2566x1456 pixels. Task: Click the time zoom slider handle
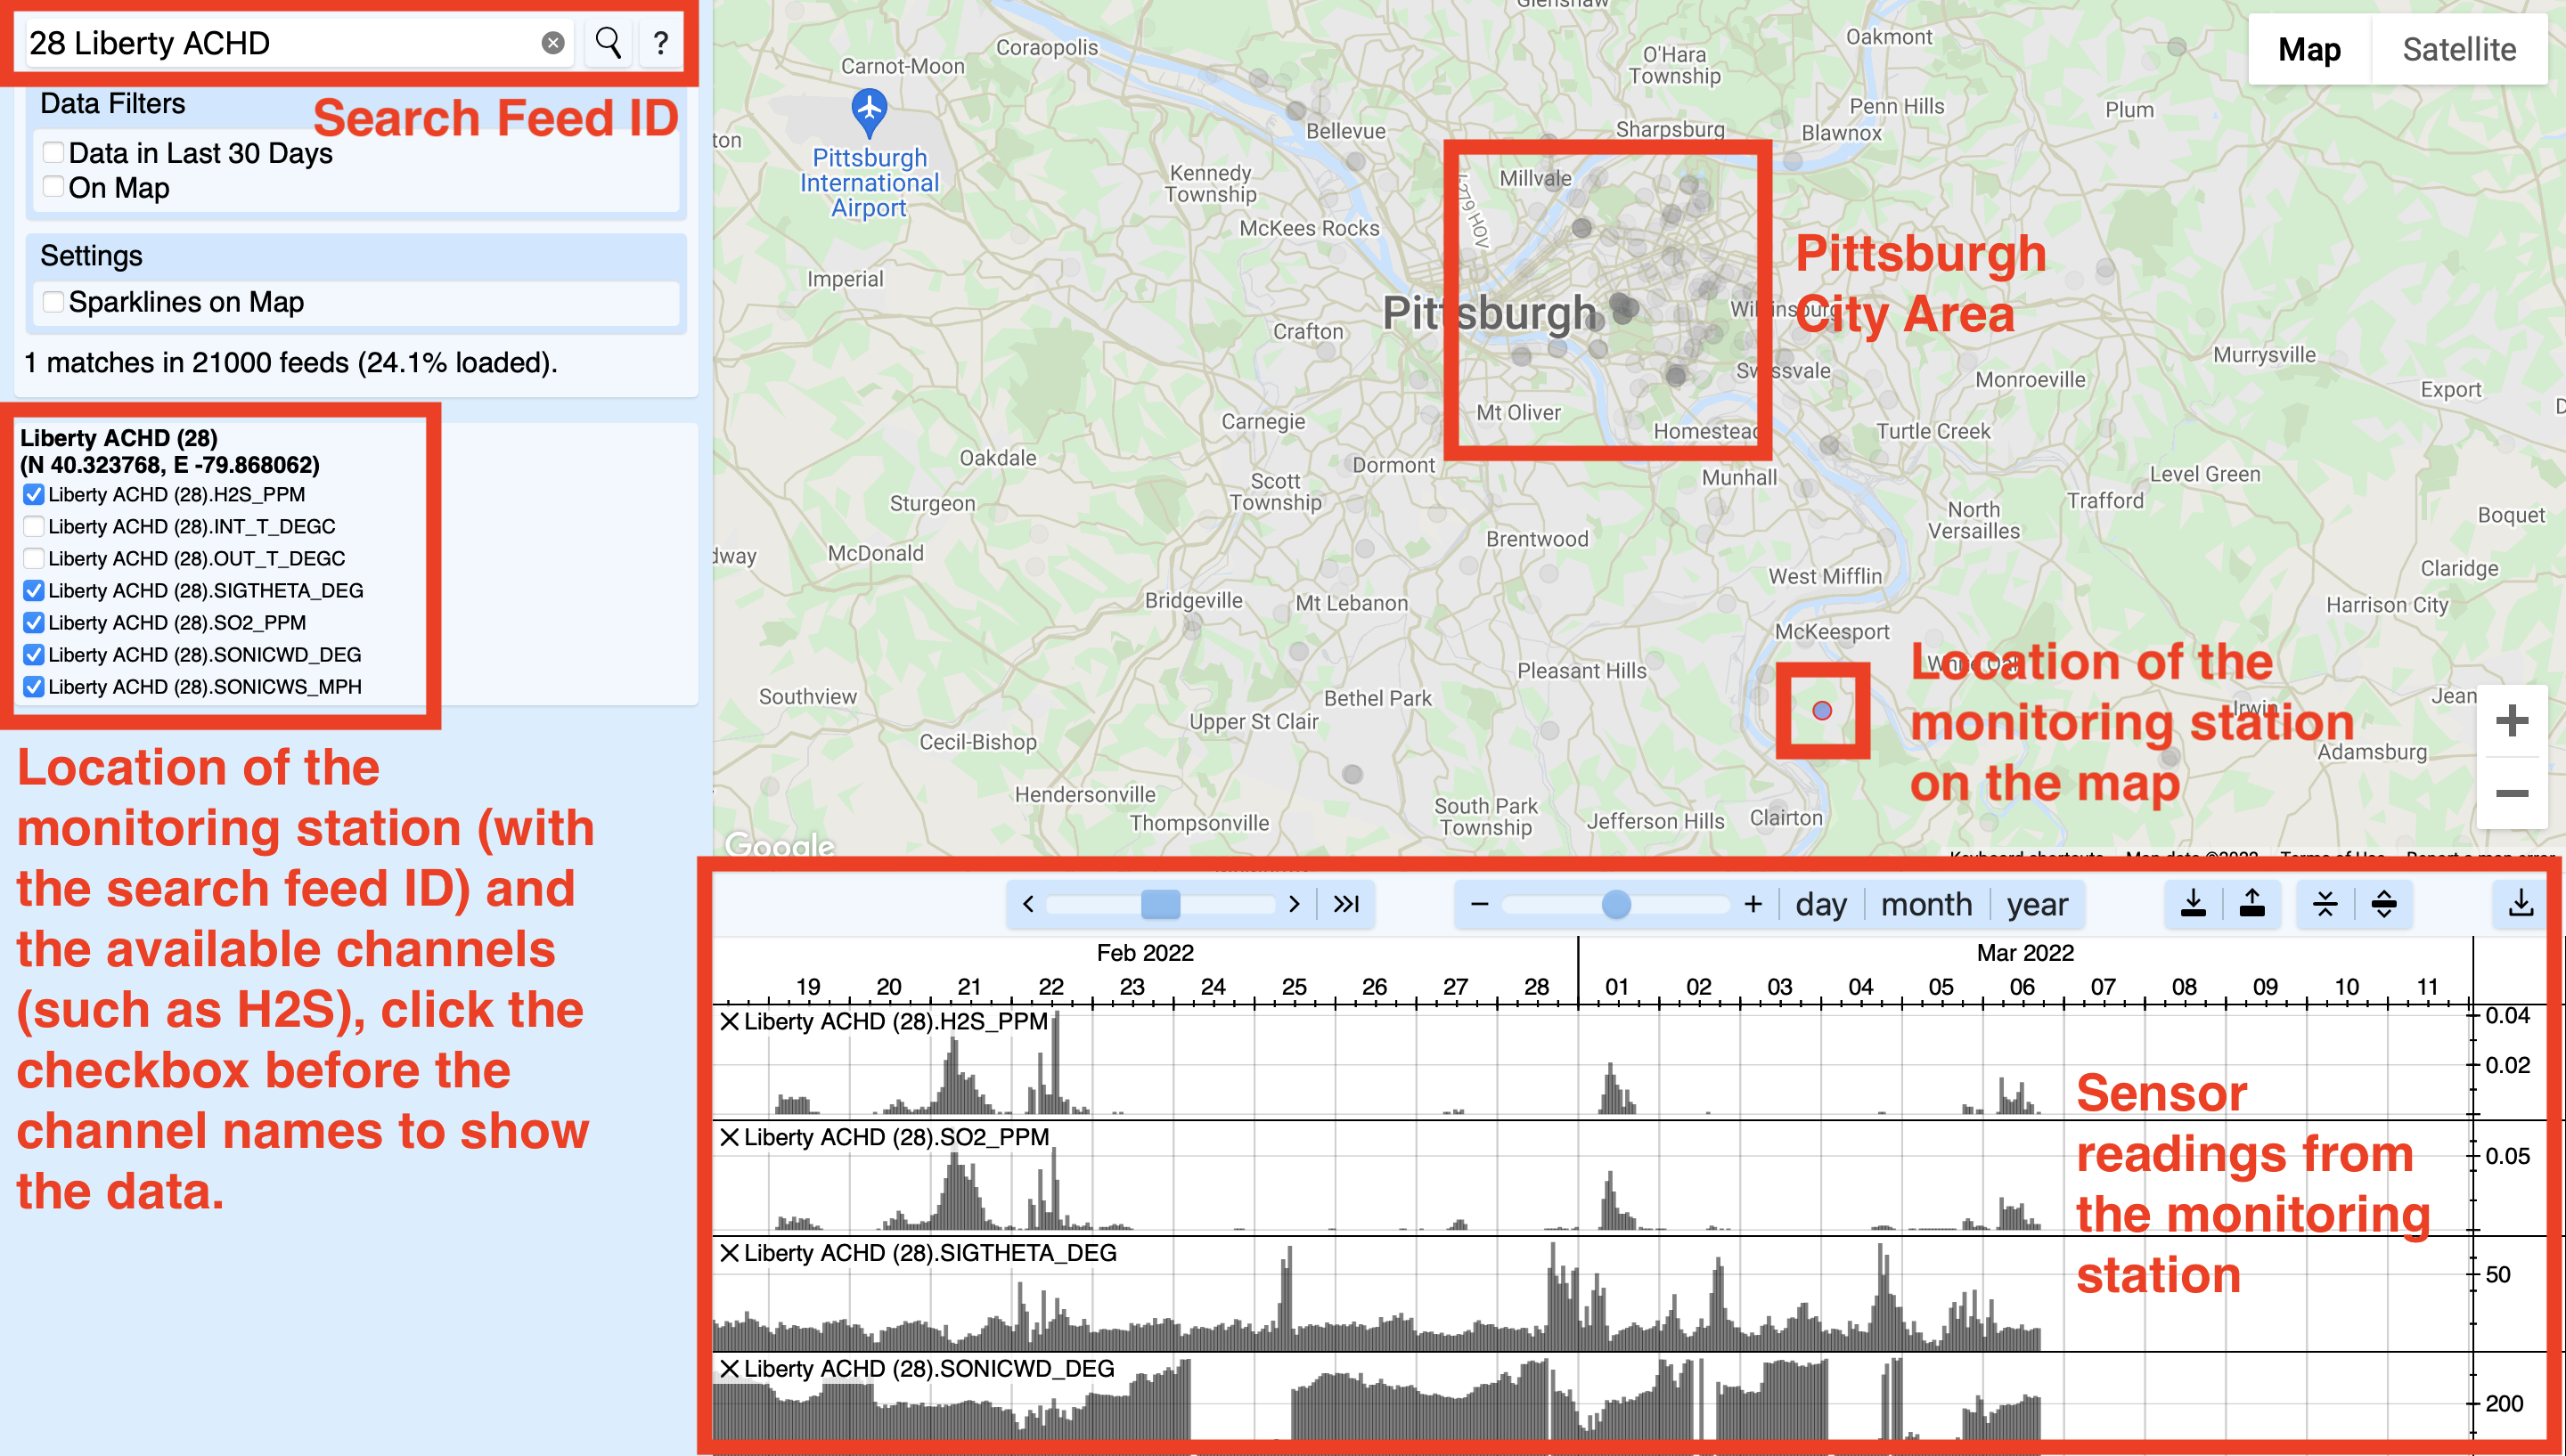[1615, 904]
